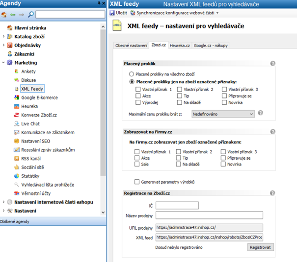Click the help icon beside Placený proklik
Viewport: 297px width, 262px height.
click(x=272, y=64)
